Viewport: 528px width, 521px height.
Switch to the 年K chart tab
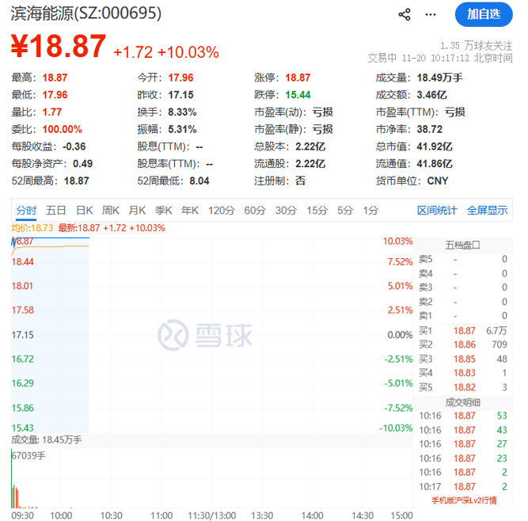(190, 210)
